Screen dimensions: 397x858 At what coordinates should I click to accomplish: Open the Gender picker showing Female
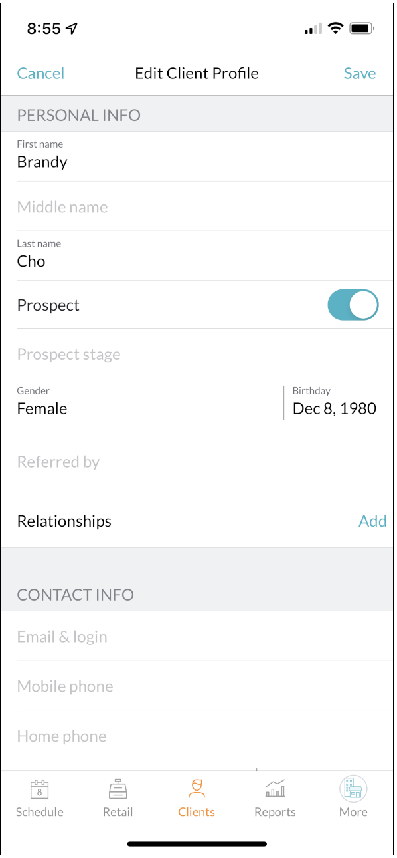(100, 402)
